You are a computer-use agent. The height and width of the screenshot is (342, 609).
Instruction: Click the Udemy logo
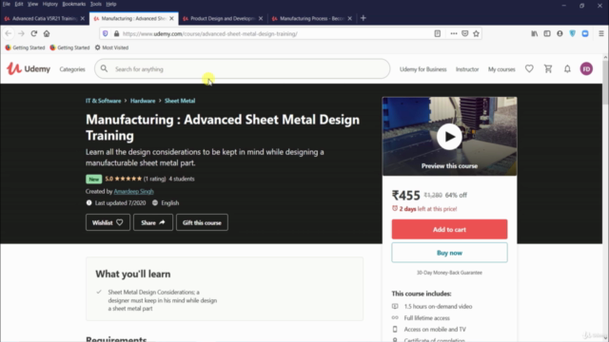click(29, 68)
